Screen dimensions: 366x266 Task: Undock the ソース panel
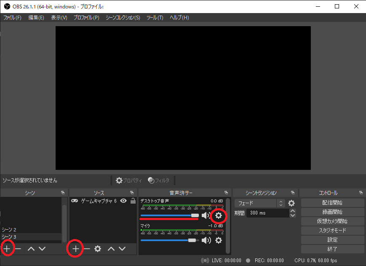[x=132, y=193]
